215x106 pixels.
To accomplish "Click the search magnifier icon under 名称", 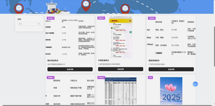I will coord(39,24).
